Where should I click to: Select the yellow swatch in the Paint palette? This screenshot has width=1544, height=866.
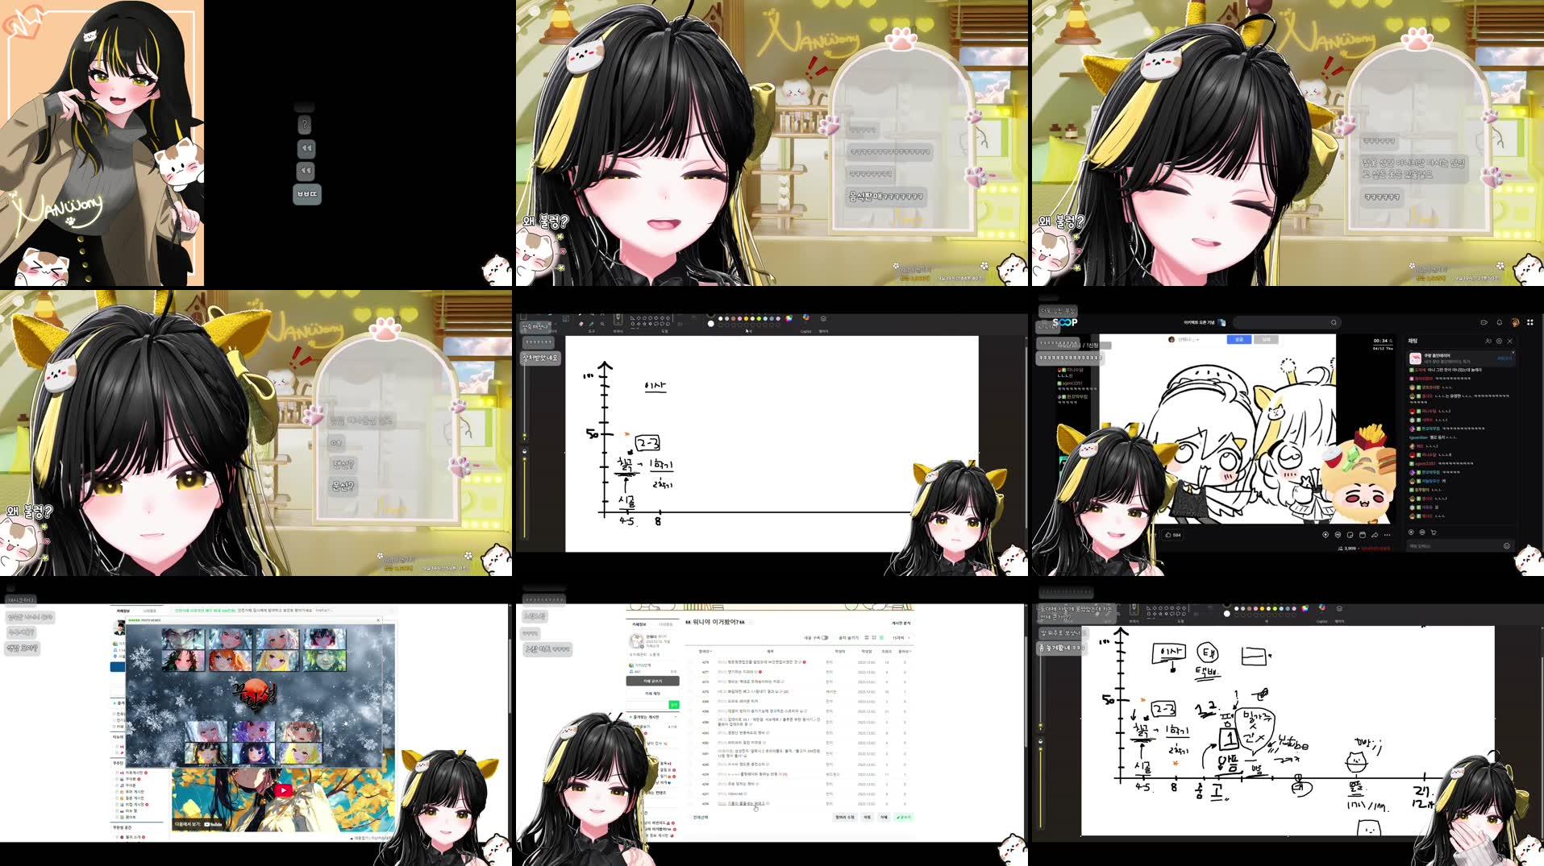747,318
